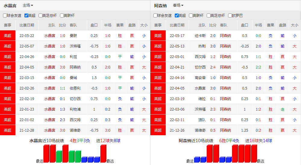
Task: Click 4胜3平3负 summary under 水晶宫 table
Action: (80, 141)
